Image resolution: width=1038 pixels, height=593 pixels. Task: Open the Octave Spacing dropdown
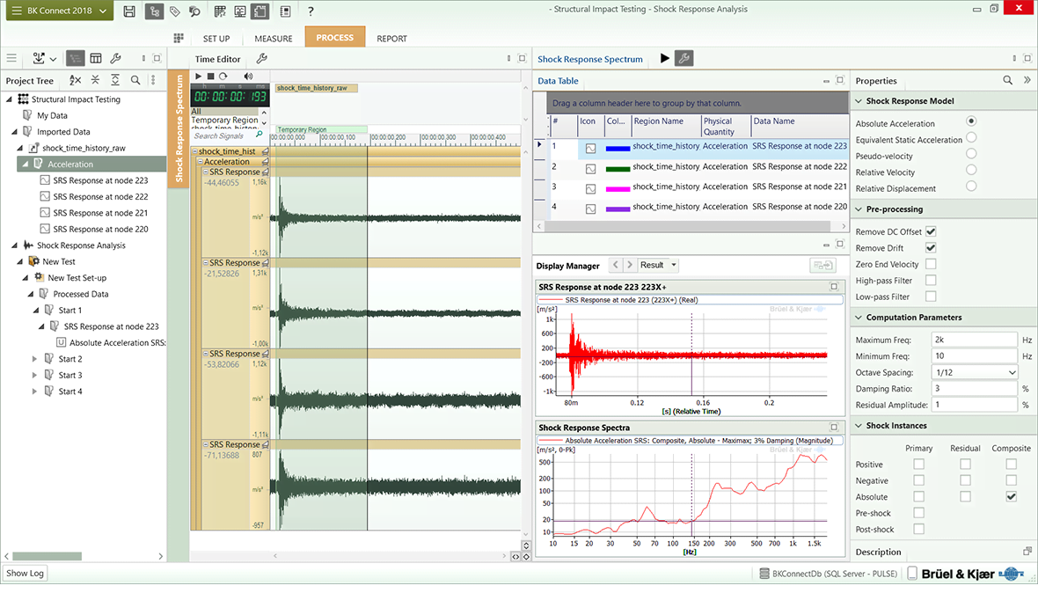click(1011, 372)
